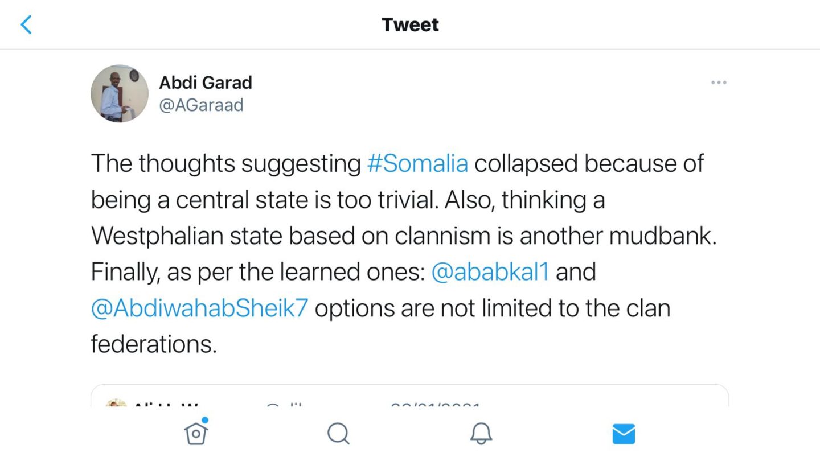Tap Abdi Garad's profile picture
The image size is (820, 461).
120,93
